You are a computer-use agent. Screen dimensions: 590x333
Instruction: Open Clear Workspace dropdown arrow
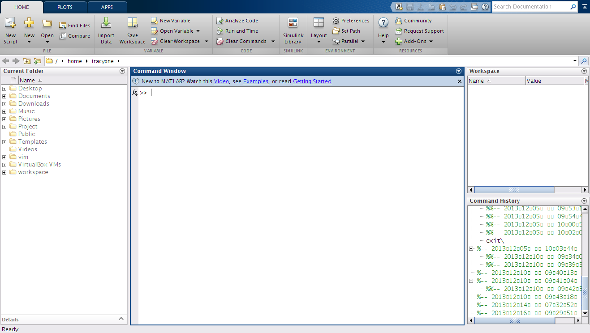click(x=207, y=41)
